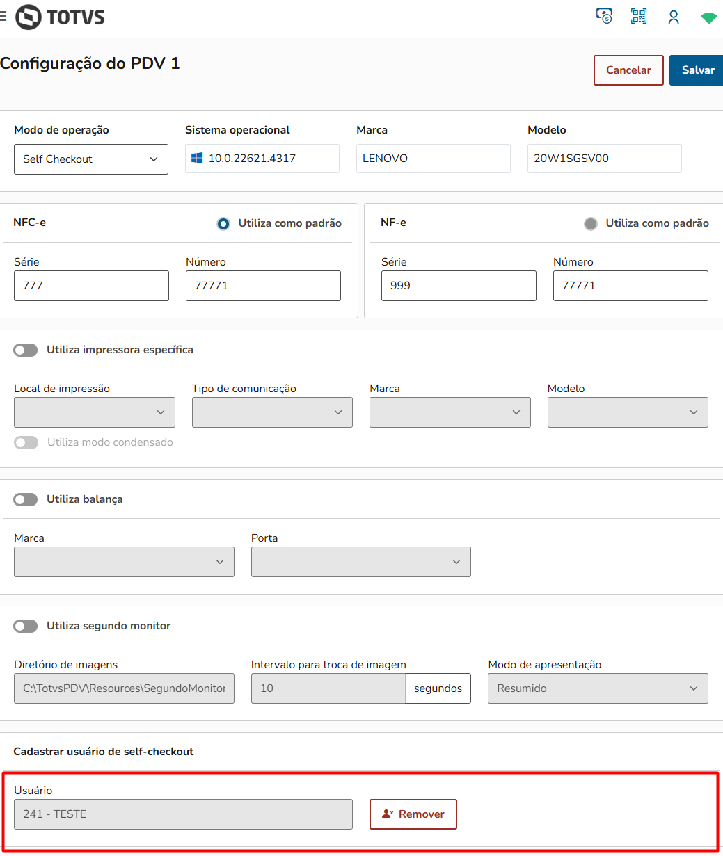Enable the Utiliza impressora específica toggle

(26, 350)
